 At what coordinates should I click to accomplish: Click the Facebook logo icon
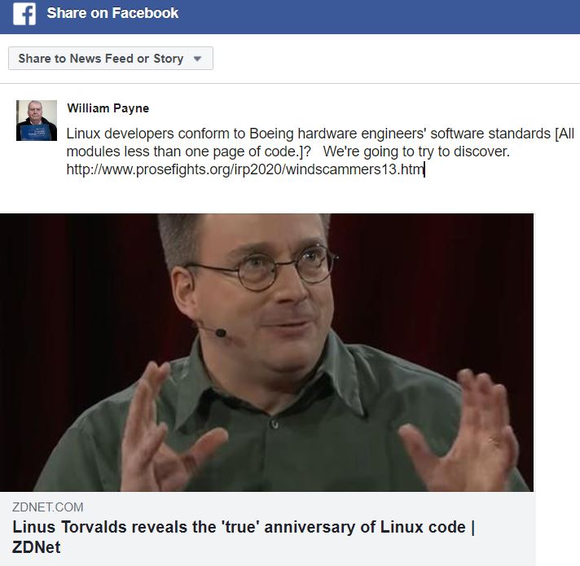[x=24, y=14]
